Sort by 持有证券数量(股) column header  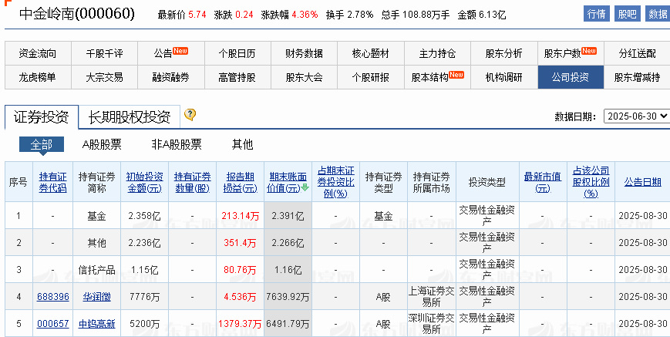(x=192, y=183)
